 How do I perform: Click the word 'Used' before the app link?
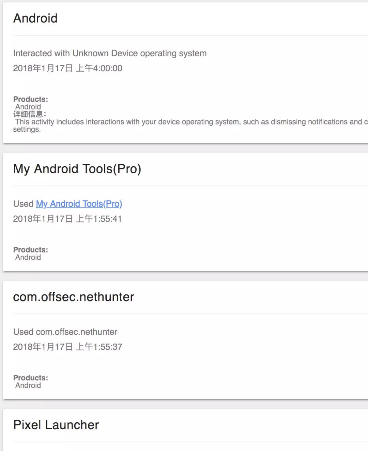pyautogui.click(x=23, y=204)
